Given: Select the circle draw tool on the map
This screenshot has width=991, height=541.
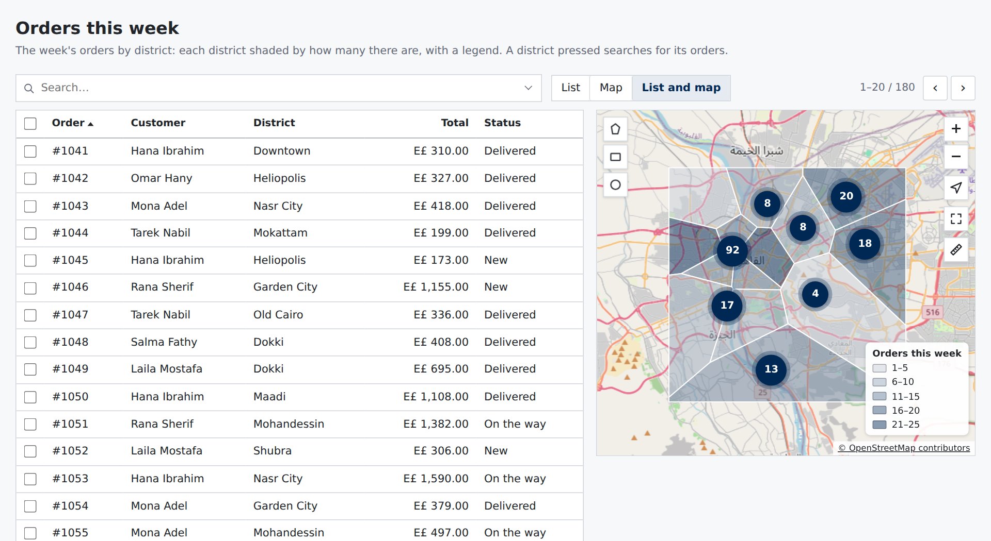Looking at the screenshot, I should 615,184.
